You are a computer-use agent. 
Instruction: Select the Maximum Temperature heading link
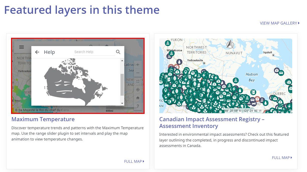point(43,119)
